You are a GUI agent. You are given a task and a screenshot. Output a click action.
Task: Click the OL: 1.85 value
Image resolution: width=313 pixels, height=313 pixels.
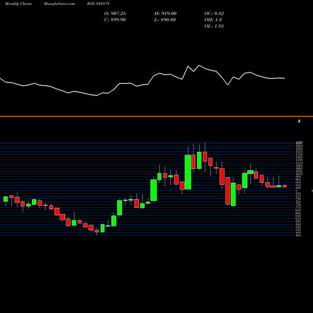214,26
